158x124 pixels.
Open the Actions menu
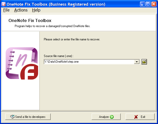[x=21, y=10]
